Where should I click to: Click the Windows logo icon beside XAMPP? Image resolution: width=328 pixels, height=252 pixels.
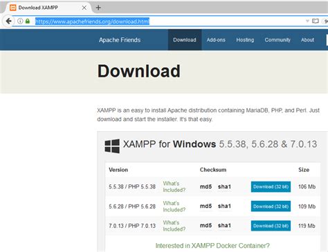click(112, 146)
